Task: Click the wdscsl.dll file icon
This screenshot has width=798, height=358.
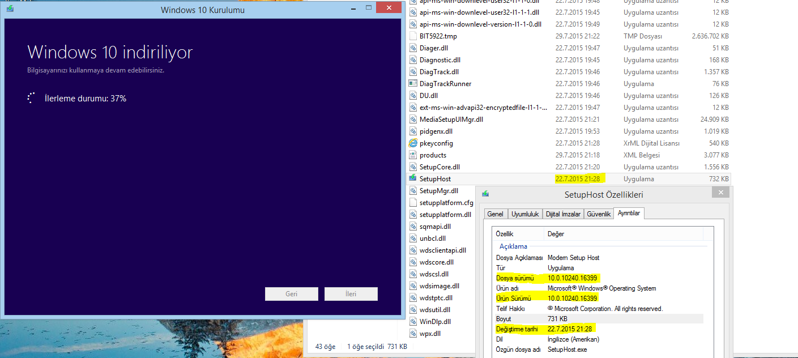Action: (x=413, y=274)
